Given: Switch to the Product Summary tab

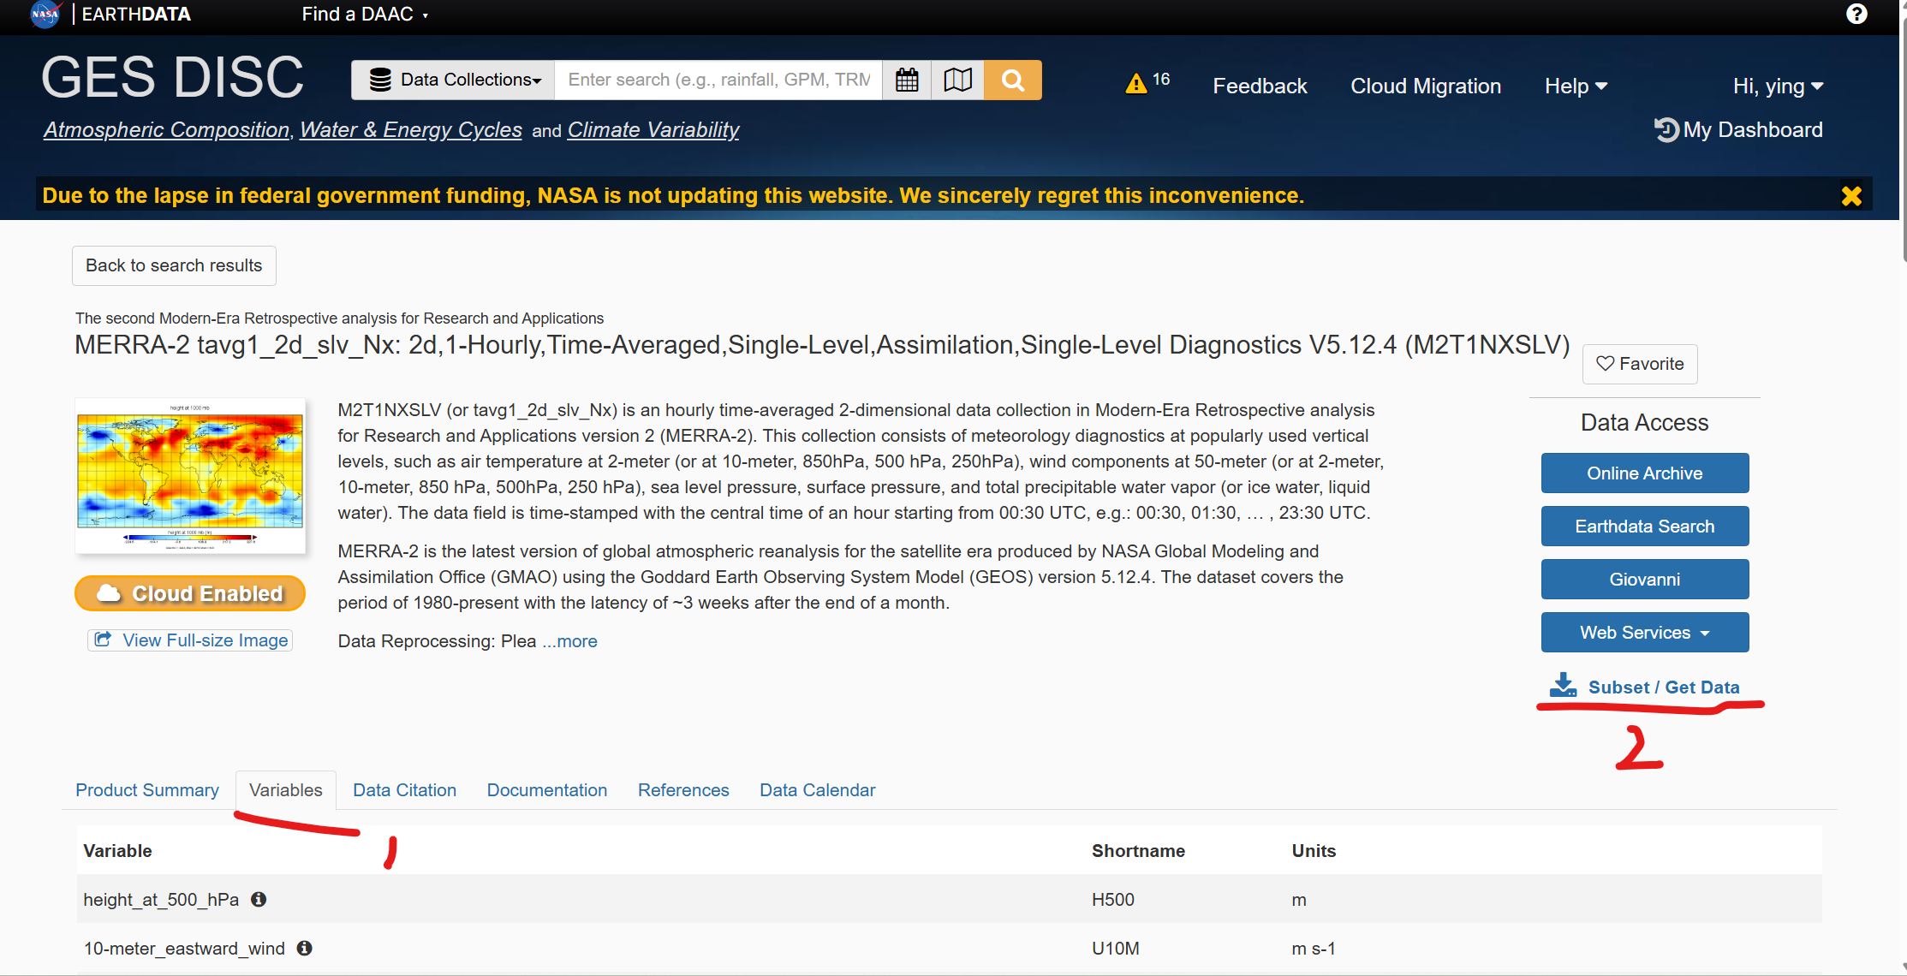Looking at the screenshot, I should click(x=147, y=790).
